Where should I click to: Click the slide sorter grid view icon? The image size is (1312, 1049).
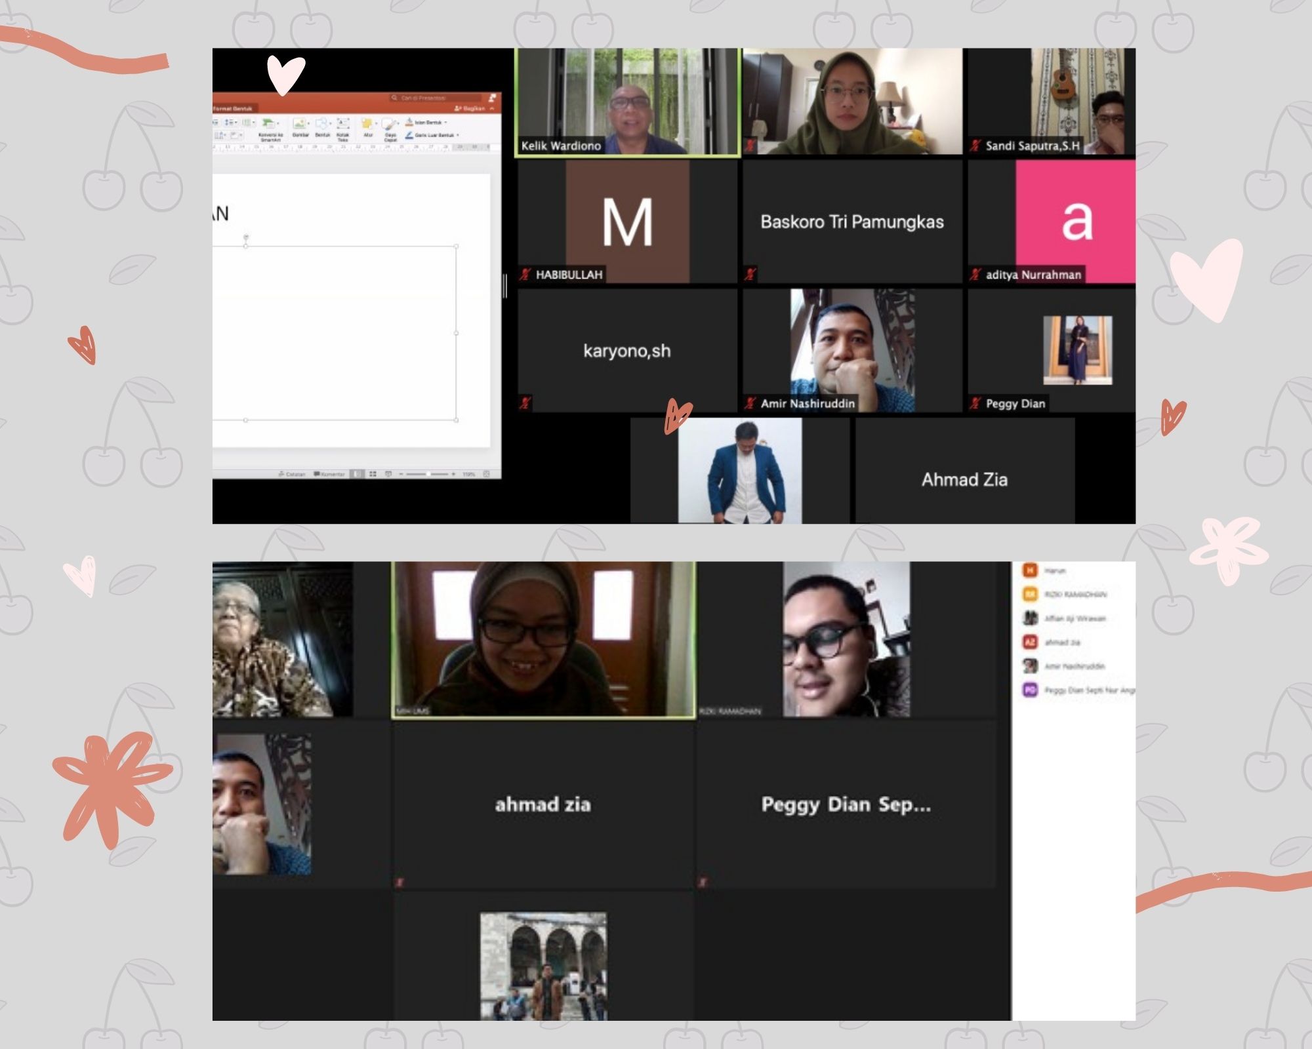(373, 474)
